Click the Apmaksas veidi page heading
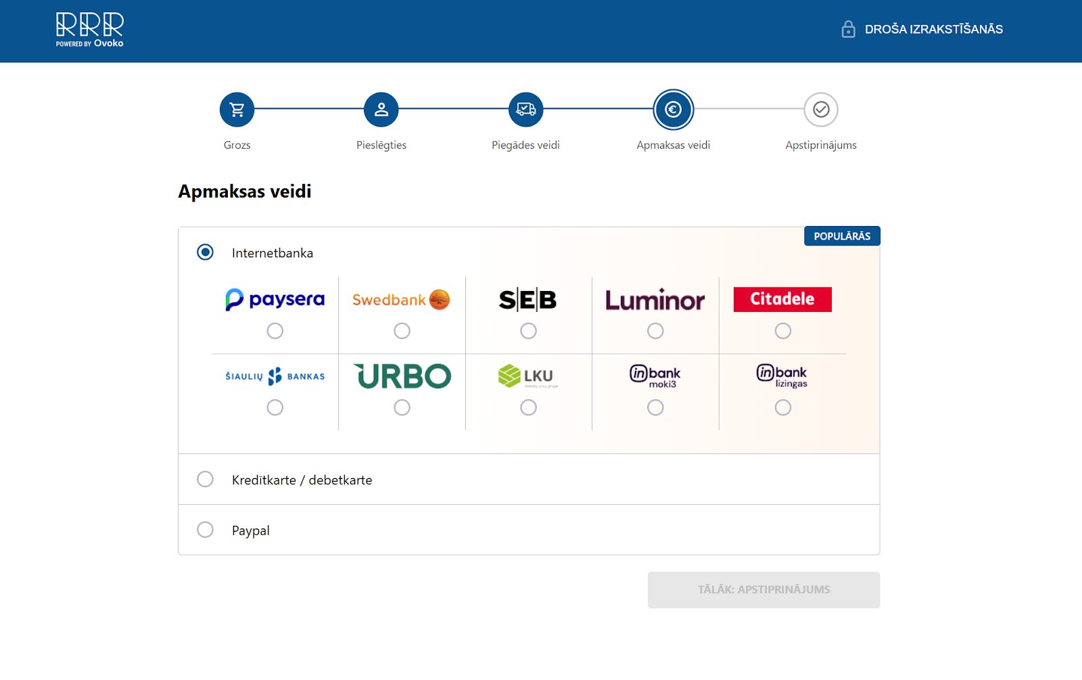This screenshot has width=1082, height=680. 245,191
